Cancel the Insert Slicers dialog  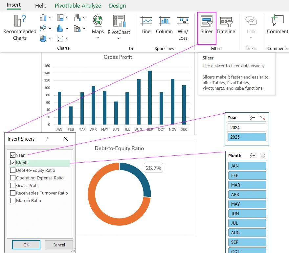click(58, 245)
